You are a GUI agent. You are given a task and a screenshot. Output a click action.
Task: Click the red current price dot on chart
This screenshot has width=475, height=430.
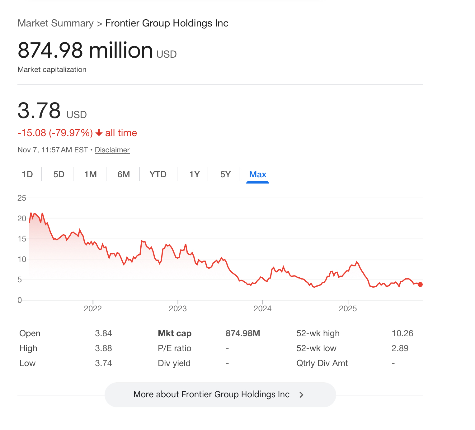point(420,284)
